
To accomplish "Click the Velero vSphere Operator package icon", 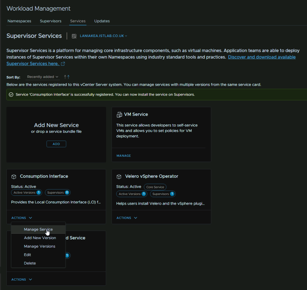I will point(119,177).
